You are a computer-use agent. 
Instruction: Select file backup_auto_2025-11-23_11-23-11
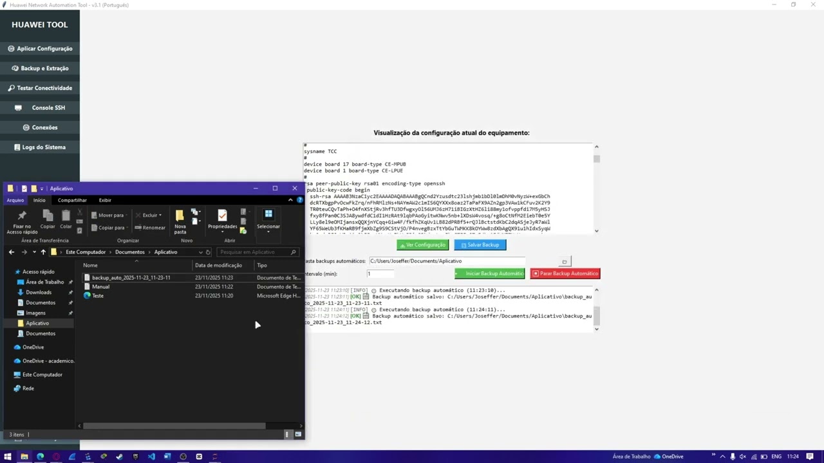[131, 278]
